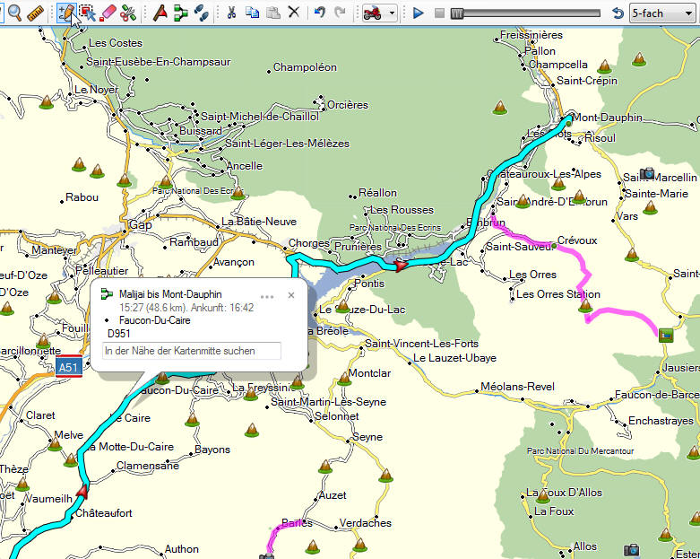Open the 5-fach playback speed dropdown
The width and height of the screenshot is (700, 559).
(663, 13)
